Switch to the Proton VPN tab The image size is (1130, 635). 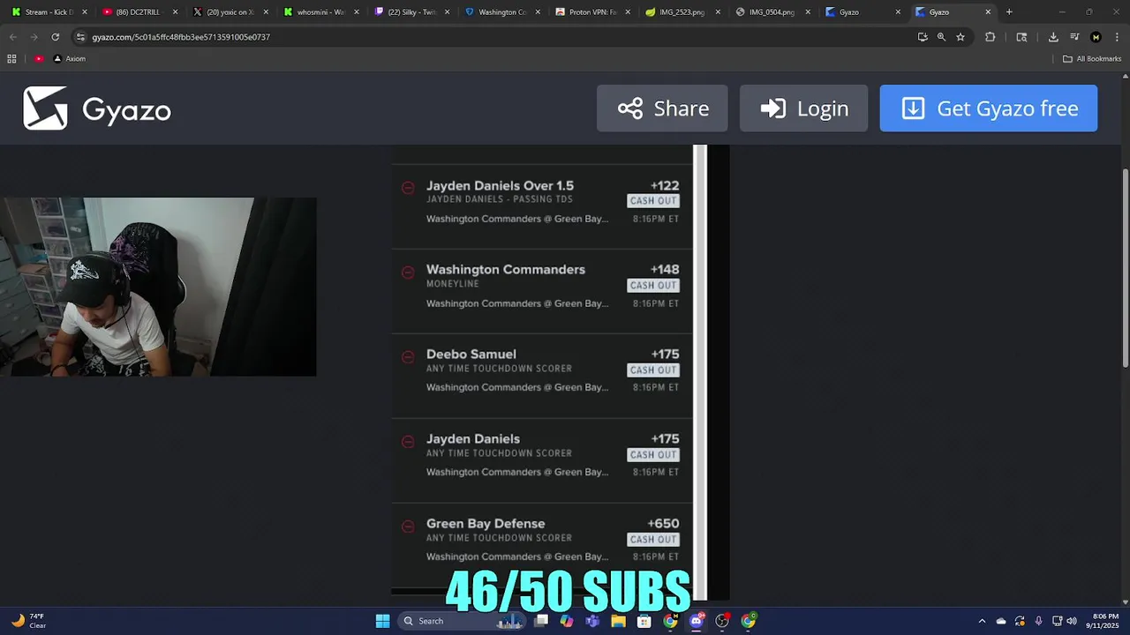click(591, 12)
